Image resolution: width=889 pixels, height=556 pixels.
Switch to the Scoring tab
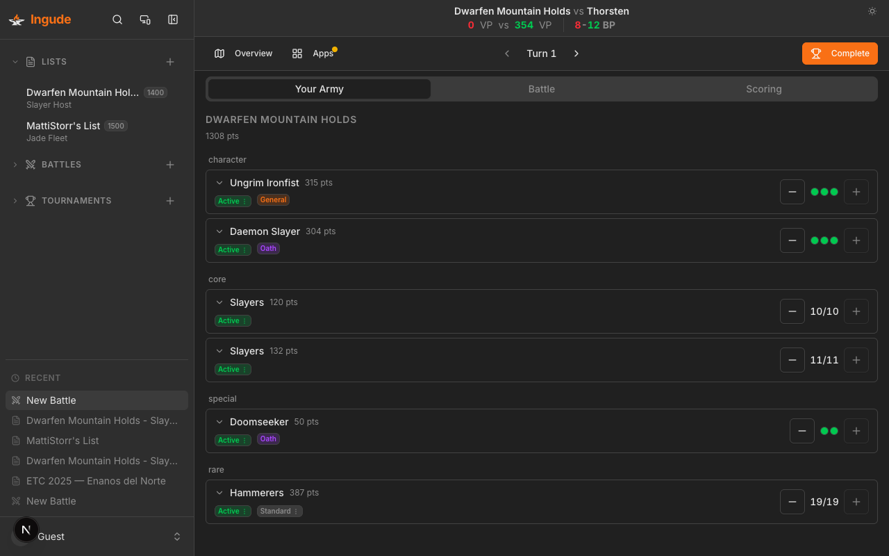[x=764, y=89]
